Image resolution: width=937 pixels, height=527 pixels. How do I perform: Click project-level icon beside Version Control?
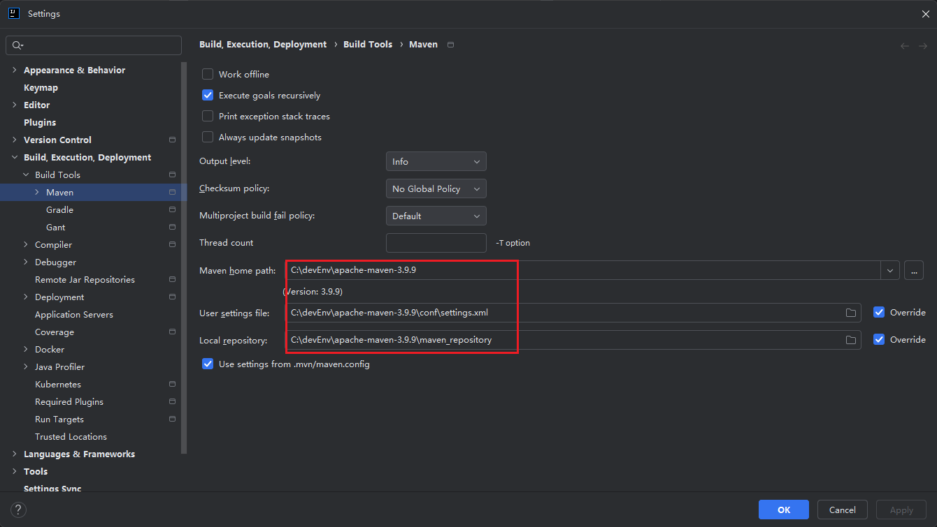[x=172, y=140]
